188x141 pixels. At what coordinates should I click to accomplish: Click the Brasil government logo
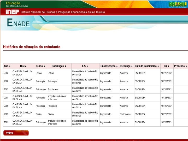[178, 4]
